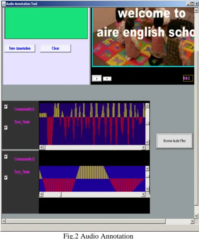Click the main window horizontal scrollbar thumb
The width and height of the screenshot is (199, 239).
click(x=85, y=221)
